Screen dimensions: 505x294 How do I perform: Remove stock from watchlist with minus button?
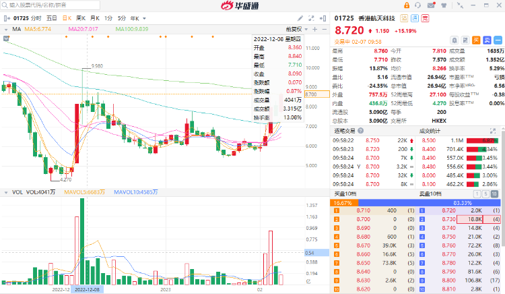[498, 40]
